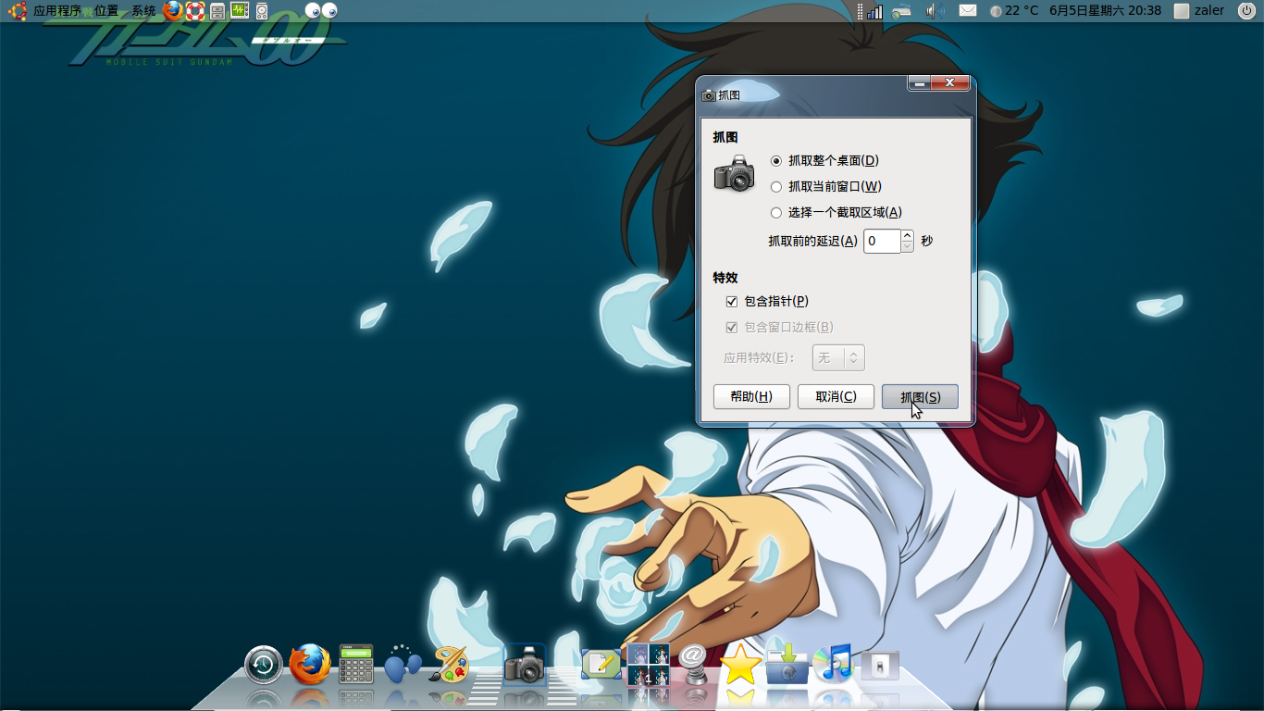
Task: Open the 应用程序 menu
Action: pos(57,11)
